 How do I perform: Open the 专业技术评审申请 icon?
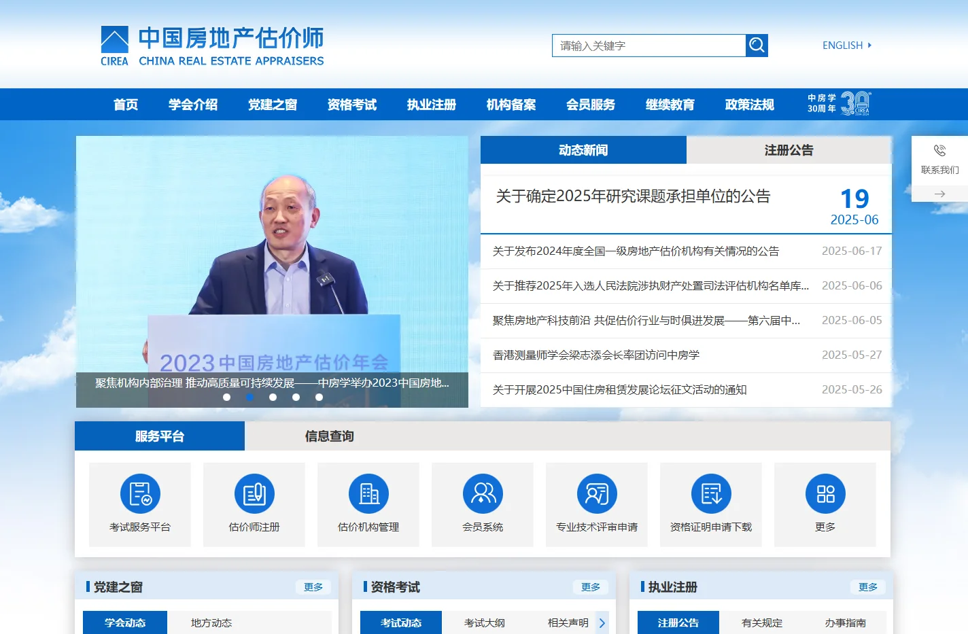[597, 493]
